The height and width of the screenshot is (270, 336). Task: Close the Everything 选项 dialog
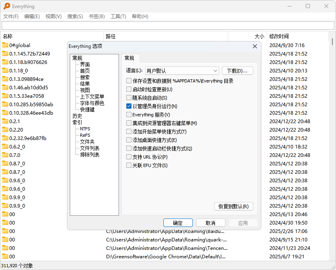coord(255,46)
